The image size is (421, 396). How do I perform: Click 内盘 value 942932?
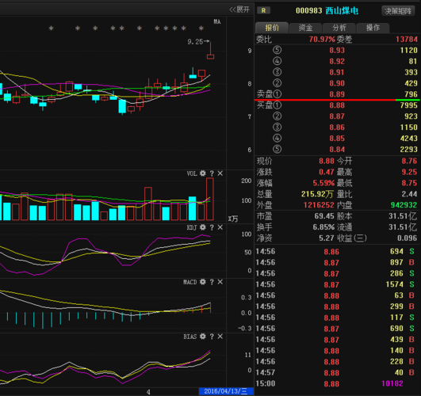point(404,205)
